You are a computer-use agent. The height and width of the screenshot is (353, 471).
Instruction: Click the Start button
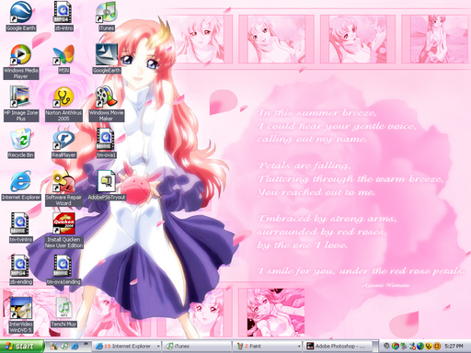(x=21, y=347)
